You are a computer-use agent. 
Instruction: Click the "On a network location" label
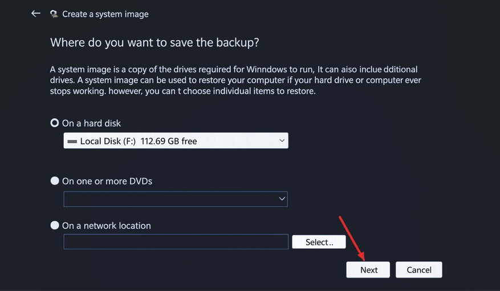(x=107, y=226)
